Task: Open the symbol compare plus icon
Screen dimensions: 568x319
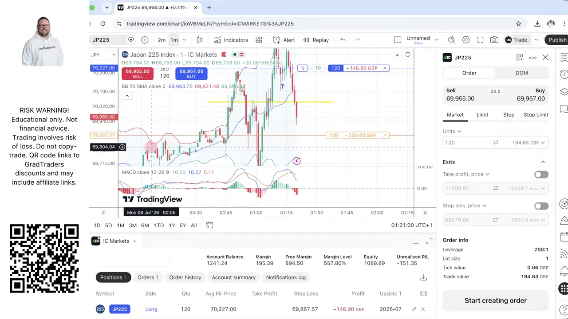Action: pos(145,40)
